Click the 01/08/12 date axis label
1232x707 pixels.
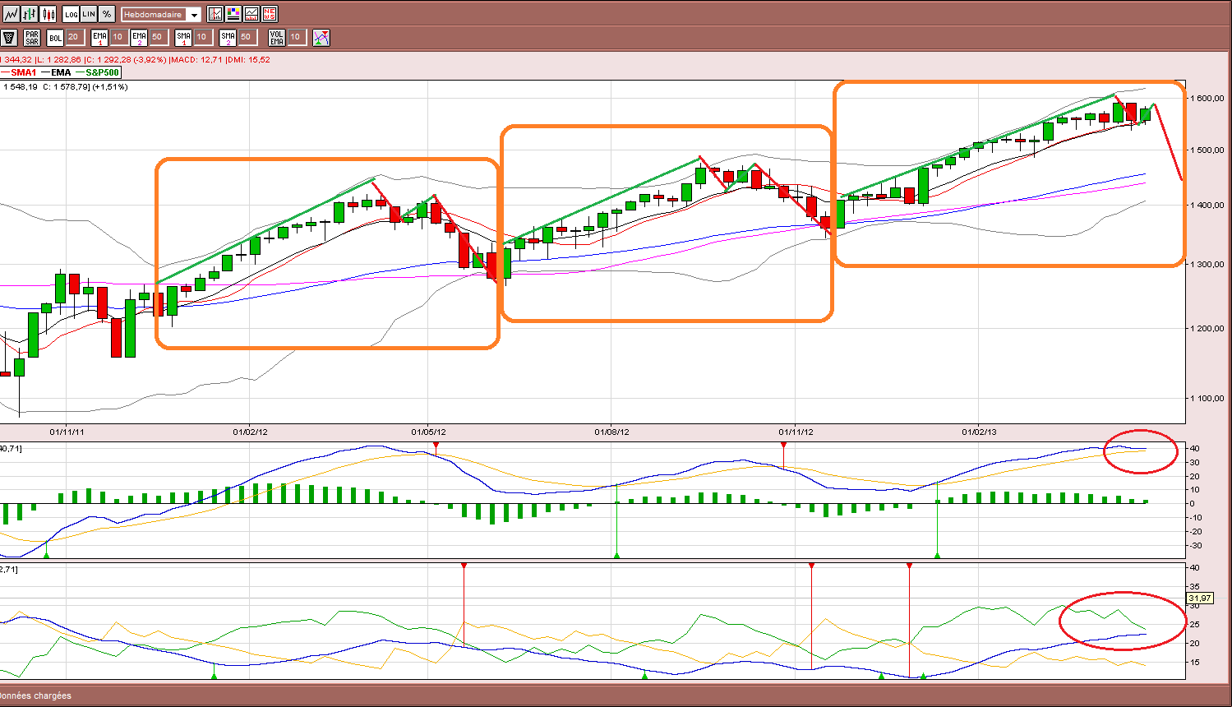point(612,432)
